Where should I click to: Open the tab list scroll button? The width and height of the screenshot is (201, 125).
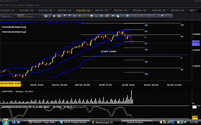coord(196,11)
